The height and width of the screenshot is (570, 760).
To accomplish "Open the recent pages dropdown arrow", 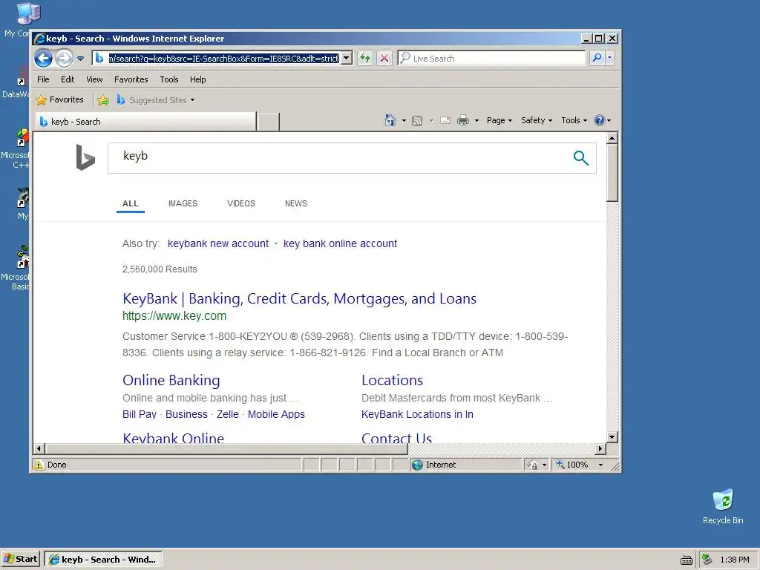I will coord(80,59).
